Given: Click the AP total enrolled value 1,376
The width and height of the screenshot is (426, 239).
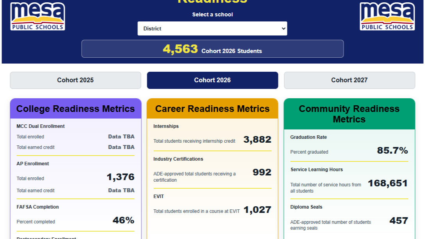Looking at the screenshot, I should [x=121, y=177].
